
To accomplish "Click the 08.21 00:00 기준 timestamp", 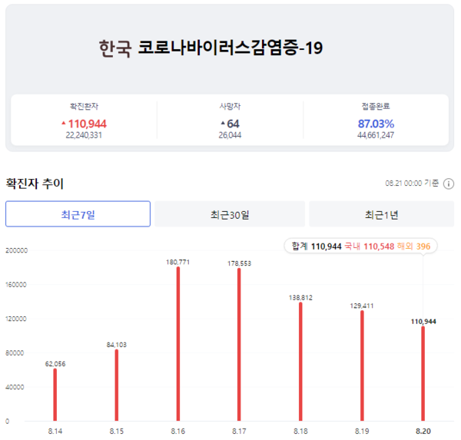I will tap(412, 184).
